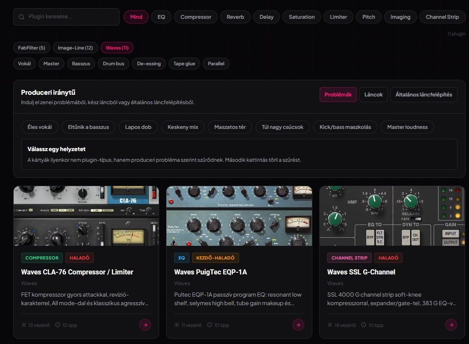Filter plugins by Channel Strip category
Viewport: 469px width, 344px height.
442,17
